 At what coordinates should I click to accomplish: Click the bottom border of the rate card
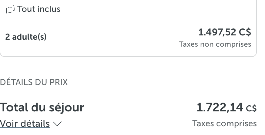[x=129, y=57]
